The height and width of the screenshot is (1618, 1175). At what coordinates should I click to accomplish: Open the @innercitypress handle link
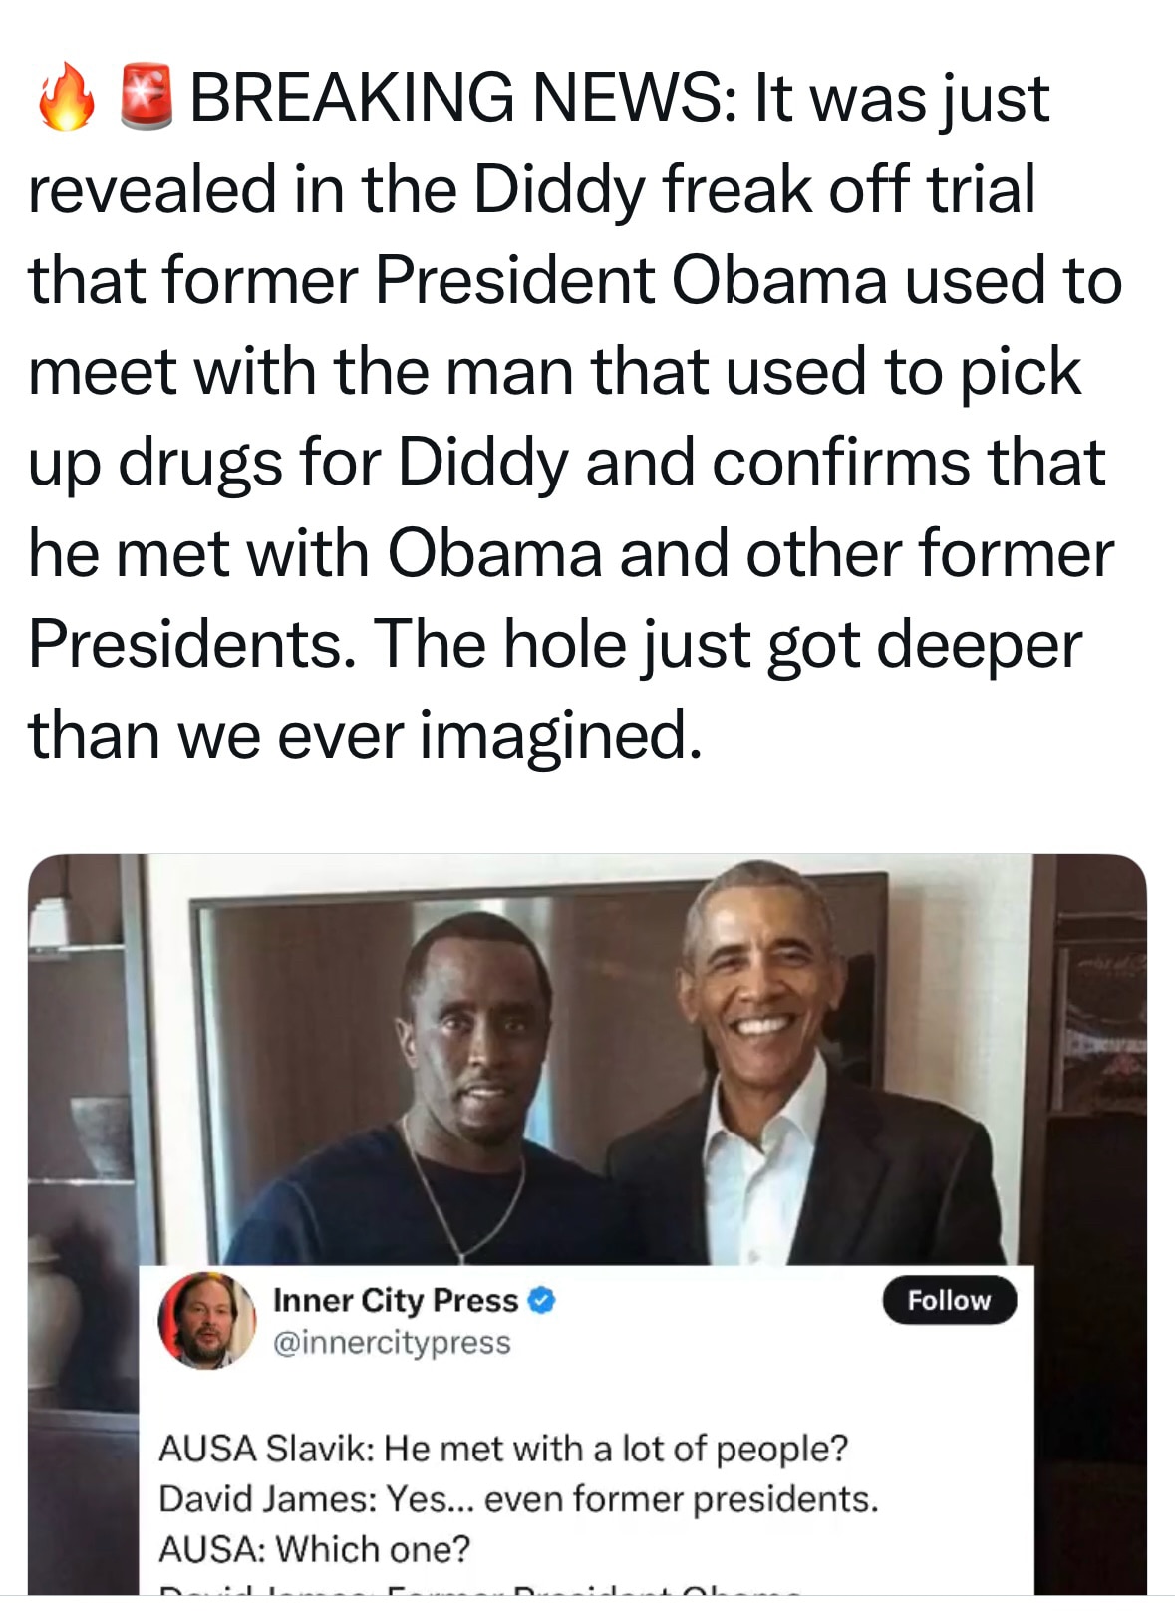pyautogui.click(x=393, y=1341)
